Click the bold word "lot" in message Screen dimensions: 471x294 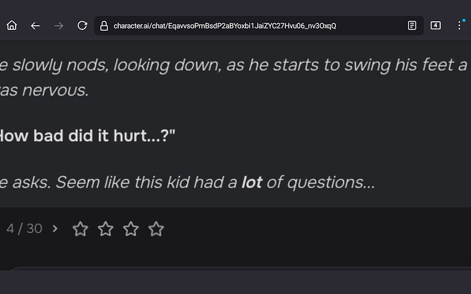click(x=252, y=182)
